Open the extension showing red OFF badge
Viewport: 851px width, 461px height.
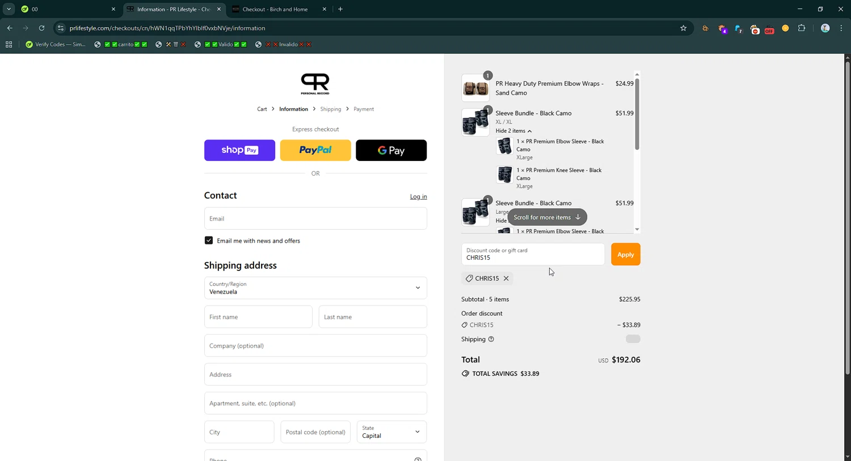(x=769, y=29)
